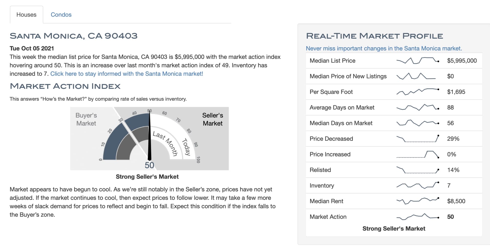Image resolution: width=490 pixels, height=246 pixels.
Task: Click the Price Increased sparkline chart
Action: [x=418, y=154]
